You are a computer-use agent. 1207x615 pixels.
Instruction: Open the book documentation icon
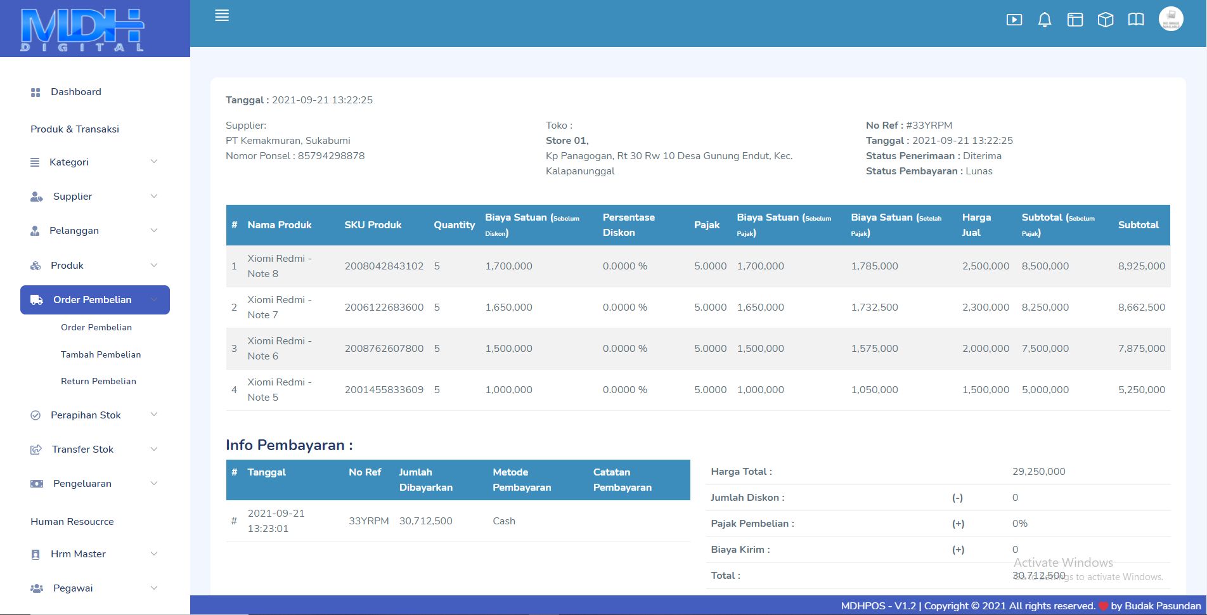(1135, 20)
